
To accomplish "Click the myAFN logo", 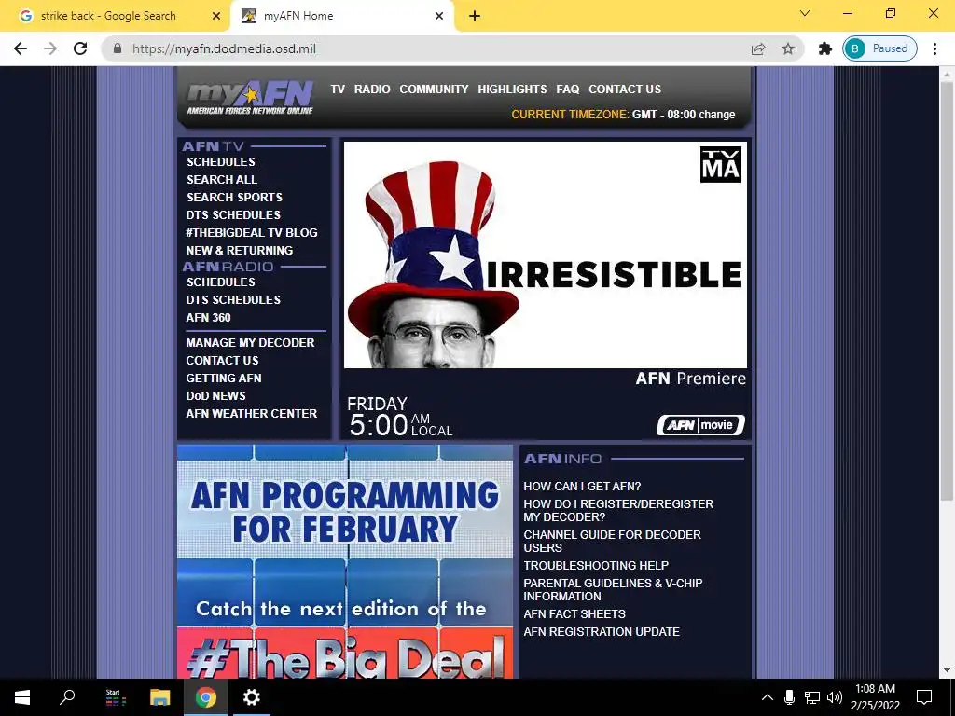I will click(x=250, y=97).
